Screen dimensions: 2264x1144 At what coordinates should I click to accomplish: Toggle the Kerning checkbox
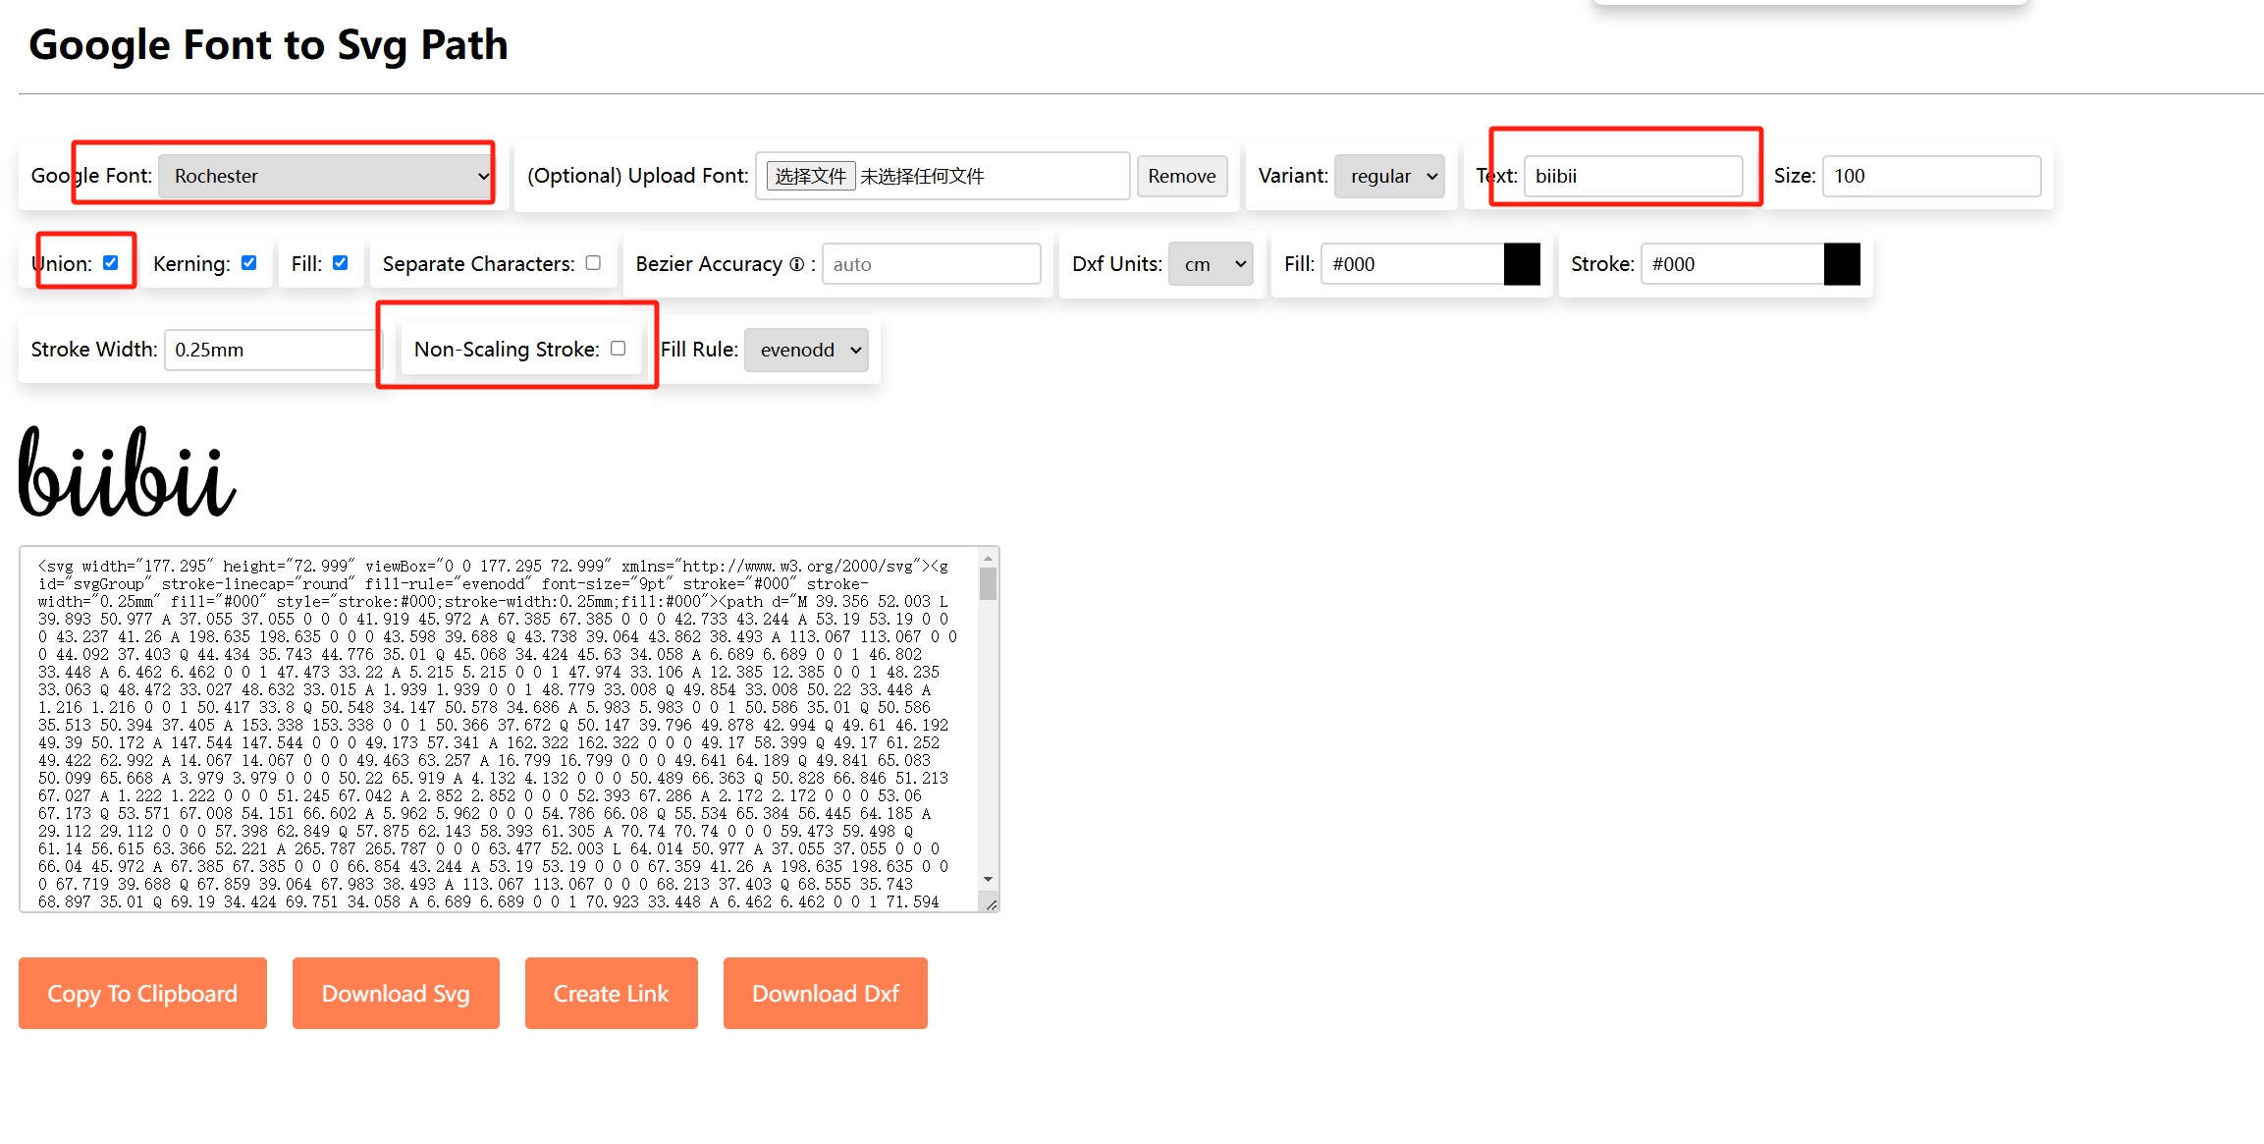click(249, 263)
